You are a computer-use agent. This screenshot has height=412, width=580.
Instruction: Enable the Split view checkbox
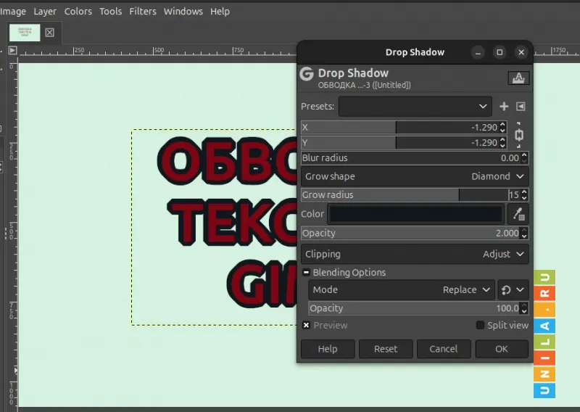click(x=480, y=326)
